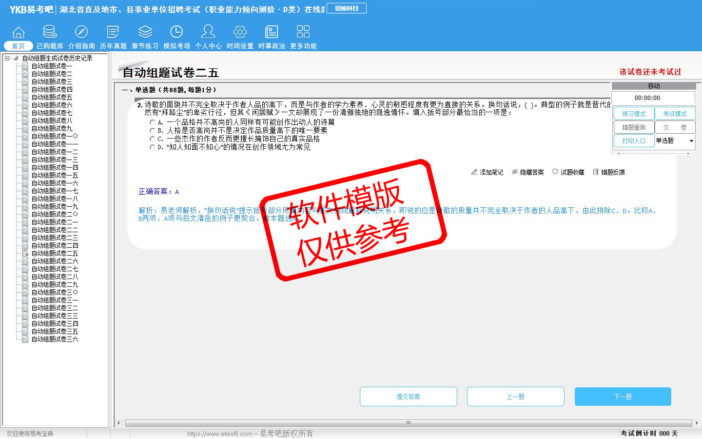Select answer option A radio button

click(x=152, y=122)
